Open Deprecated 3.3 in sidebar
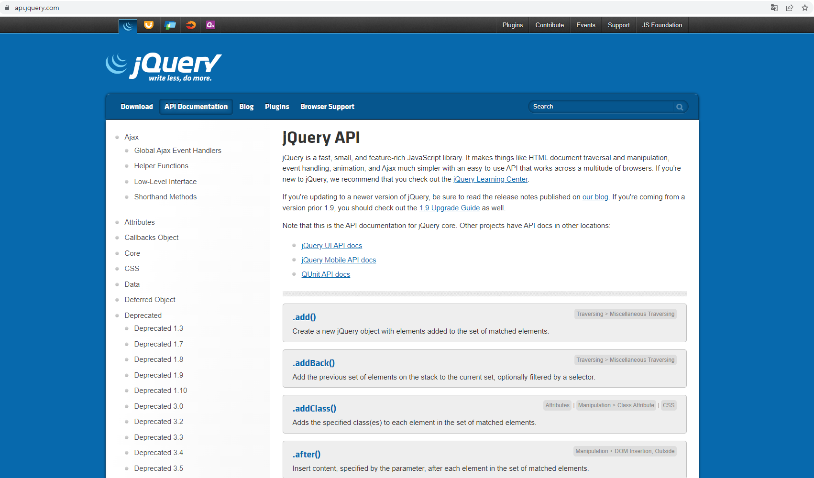The width and height of the screenshot is (814, 478). tap(159, 437)
